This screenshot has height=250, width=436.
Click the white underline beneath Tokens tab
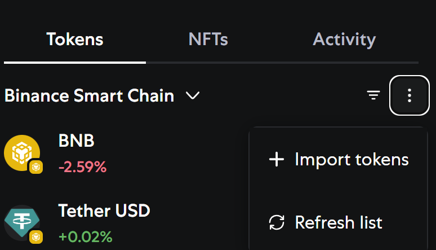(x=75, y=62)
